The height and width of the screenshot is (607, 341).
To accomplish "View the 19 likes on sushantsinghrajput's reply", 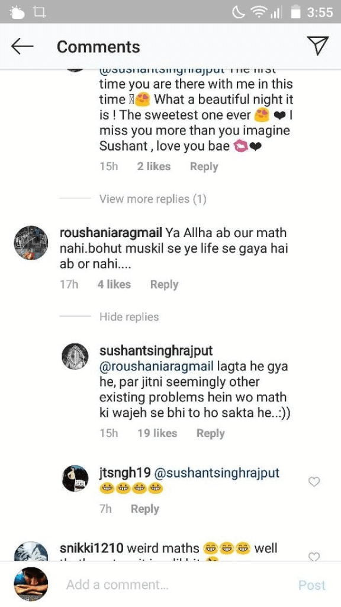I will click(157, 433).
